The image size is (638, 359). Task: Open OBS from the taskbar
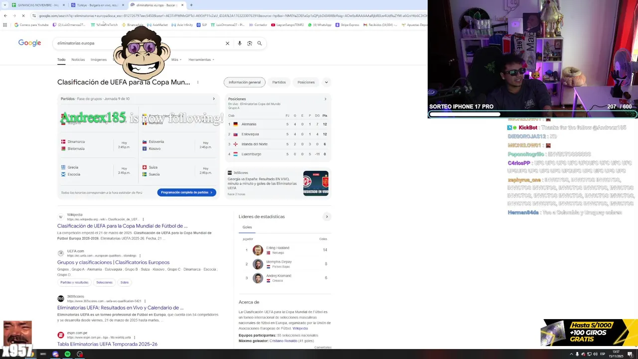pyautogui.click(x=79, y=354)
